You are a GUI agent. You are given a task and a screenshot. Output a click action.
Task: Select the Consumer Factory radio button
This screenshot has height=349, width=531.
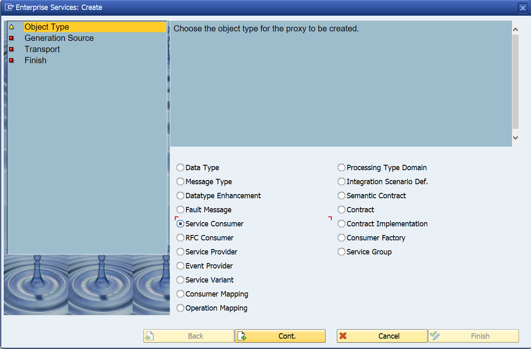(x=341, y=238)
